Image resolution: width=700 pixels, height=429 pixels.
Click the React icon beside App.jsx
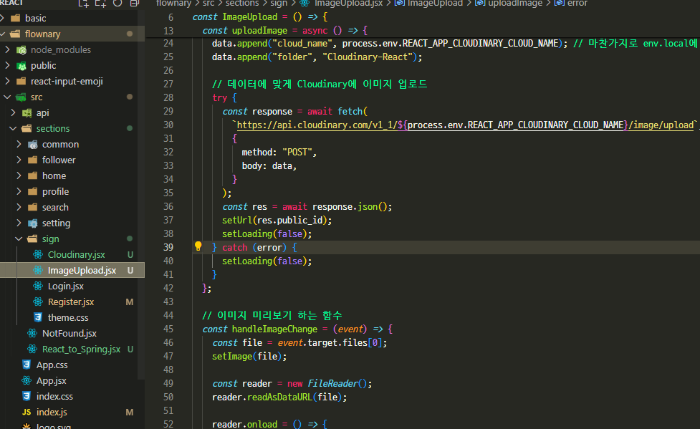tap(27, 380)
